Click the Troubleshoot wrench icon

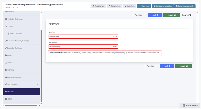tap(93, 6)
